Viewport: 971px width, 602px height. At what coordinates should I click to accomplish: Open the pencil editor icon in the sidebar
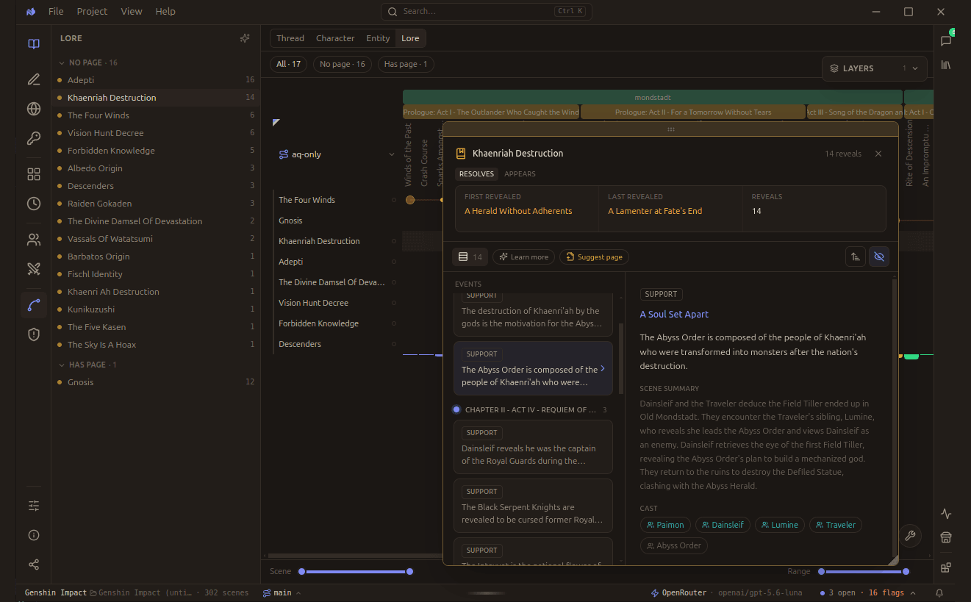click(34, 79)
